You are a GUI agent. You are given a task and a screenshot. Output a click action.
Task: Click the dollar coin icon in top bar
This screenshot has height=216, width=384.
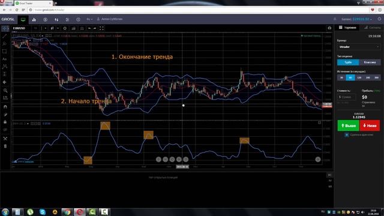coord(46,20)
